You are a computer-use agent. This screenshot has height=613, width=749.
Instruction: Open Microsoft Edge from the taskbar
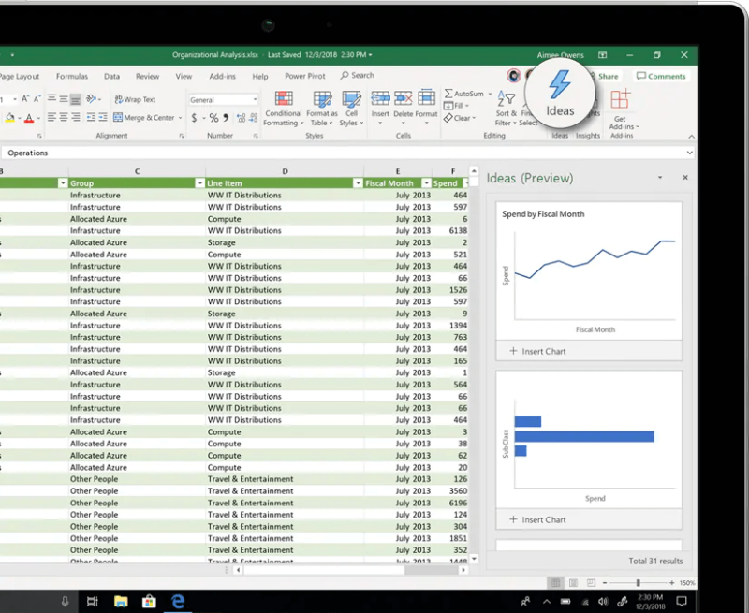[177, 601]
